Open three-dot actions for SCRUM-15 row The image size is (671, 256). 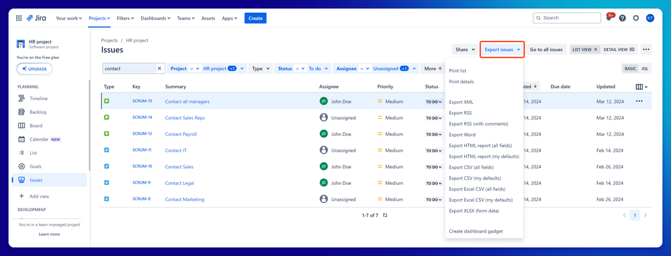[639, 101]
